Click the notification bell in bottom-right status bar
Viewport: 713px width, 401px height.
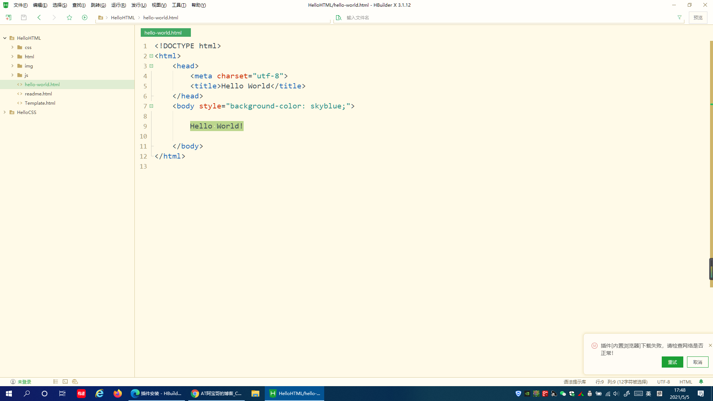(x=701, y=382)
